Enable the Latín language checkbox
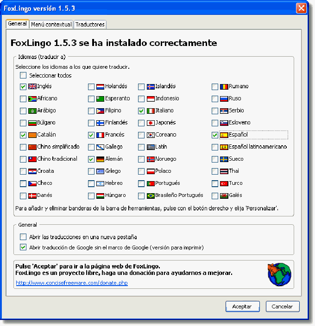315x326 pixels. (141, 147)
